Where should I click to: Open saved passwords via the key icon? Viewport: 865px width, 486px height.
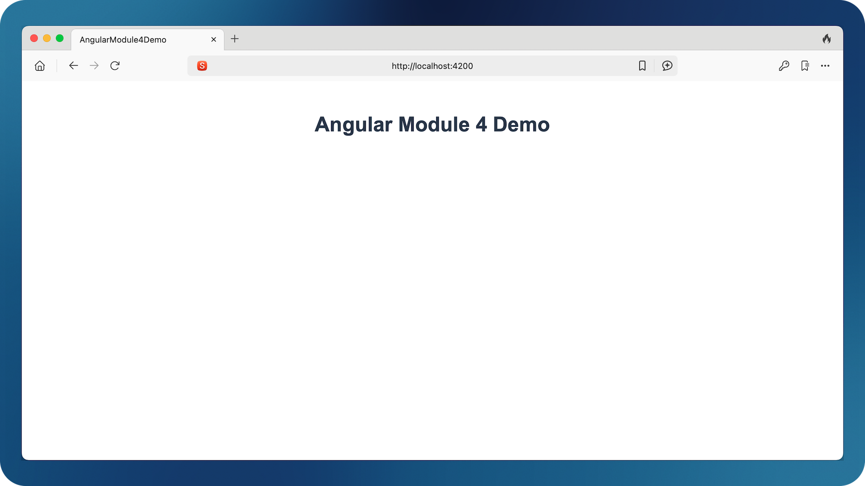coord(784,66)
